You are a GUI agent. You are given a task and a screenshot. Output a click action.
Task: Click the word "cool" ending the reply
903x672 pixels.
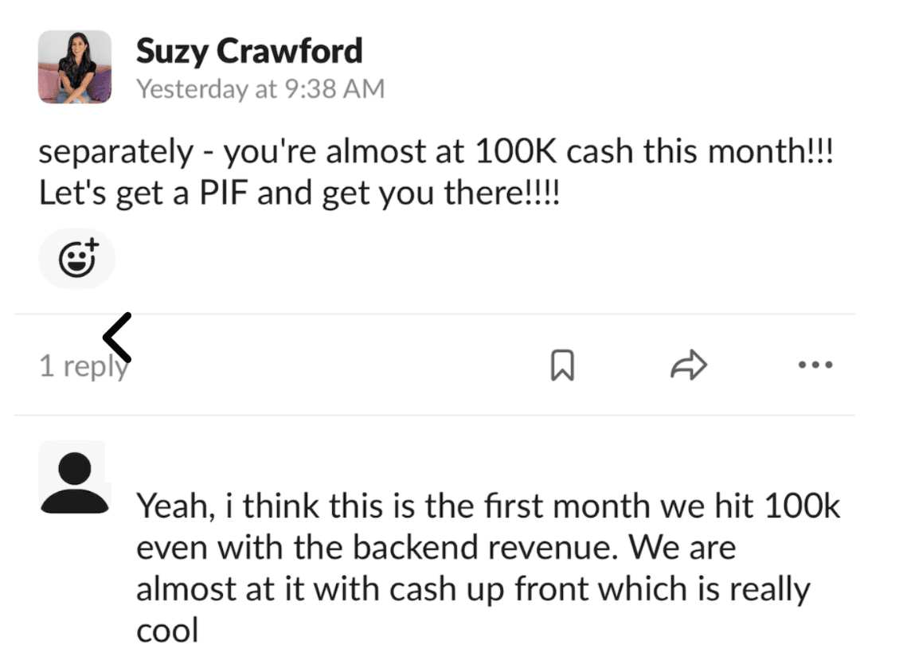point(167,631)
